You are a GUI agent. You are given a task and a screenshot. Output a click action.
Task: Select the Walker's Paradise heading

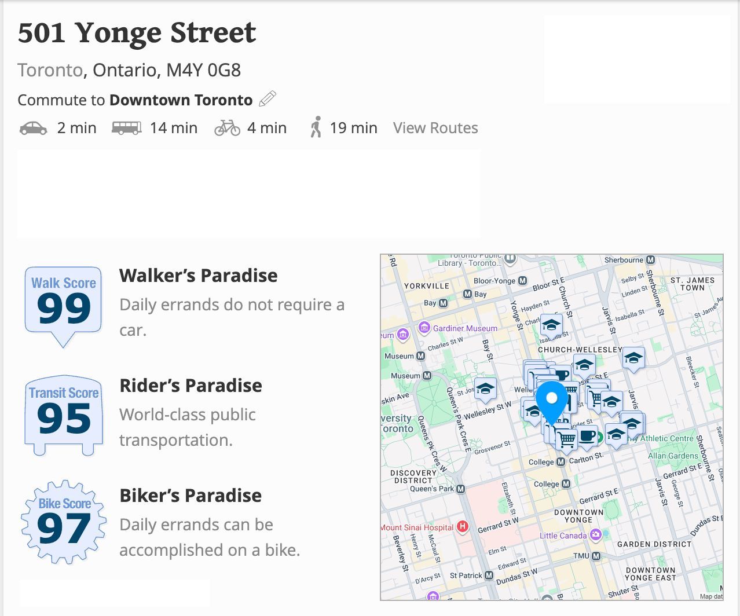coord(198,276)
